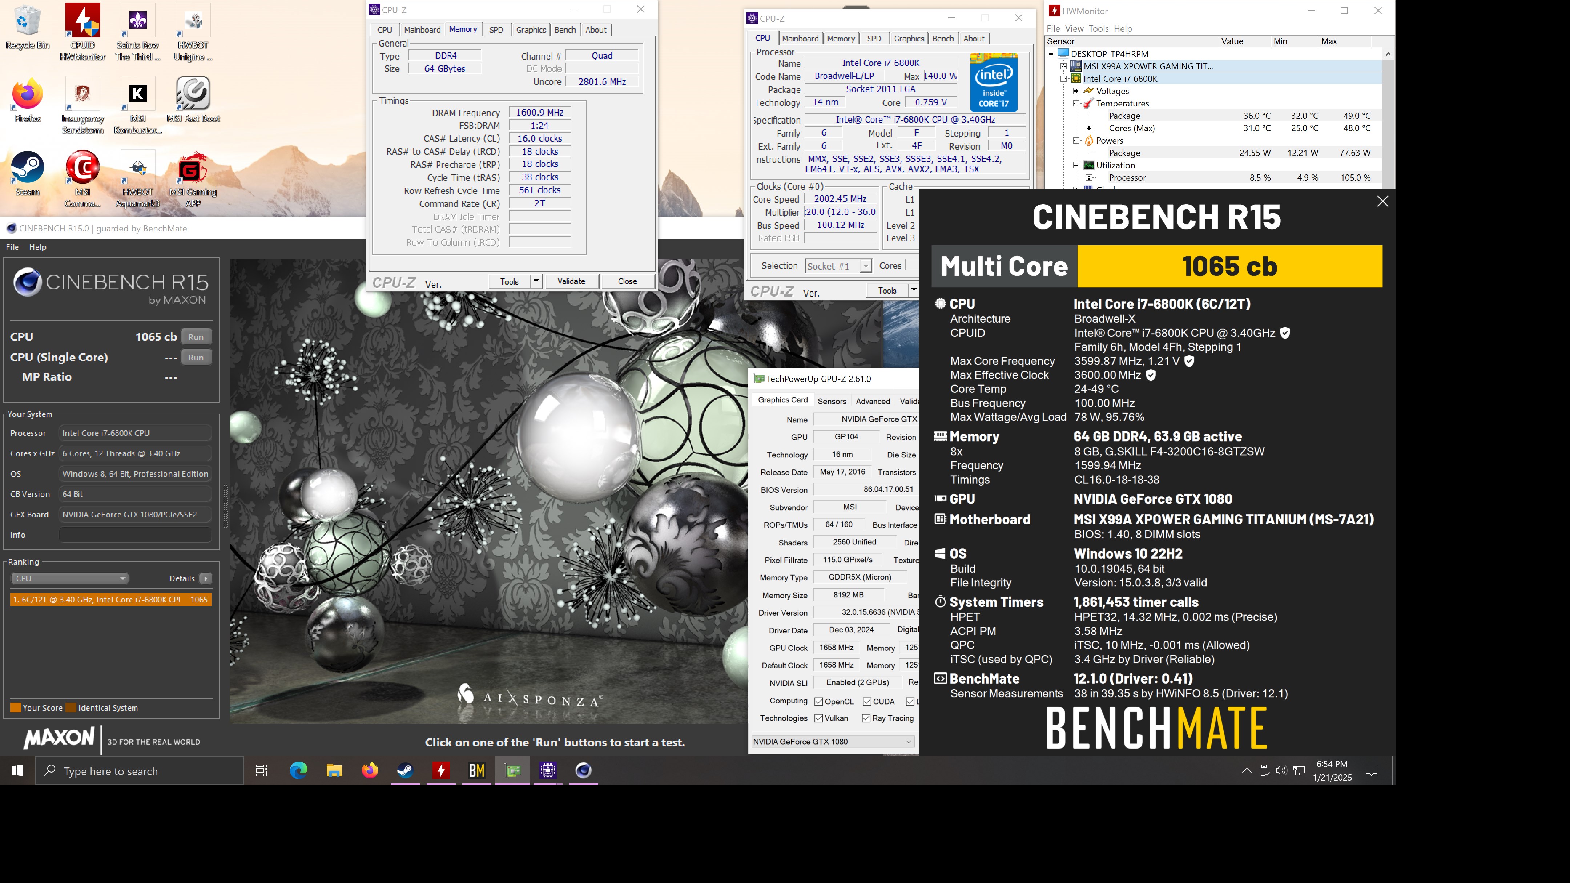Select Saints Row The Third desktop shortcut
This screenshot has height=883, width=1570.
[138, 32]
